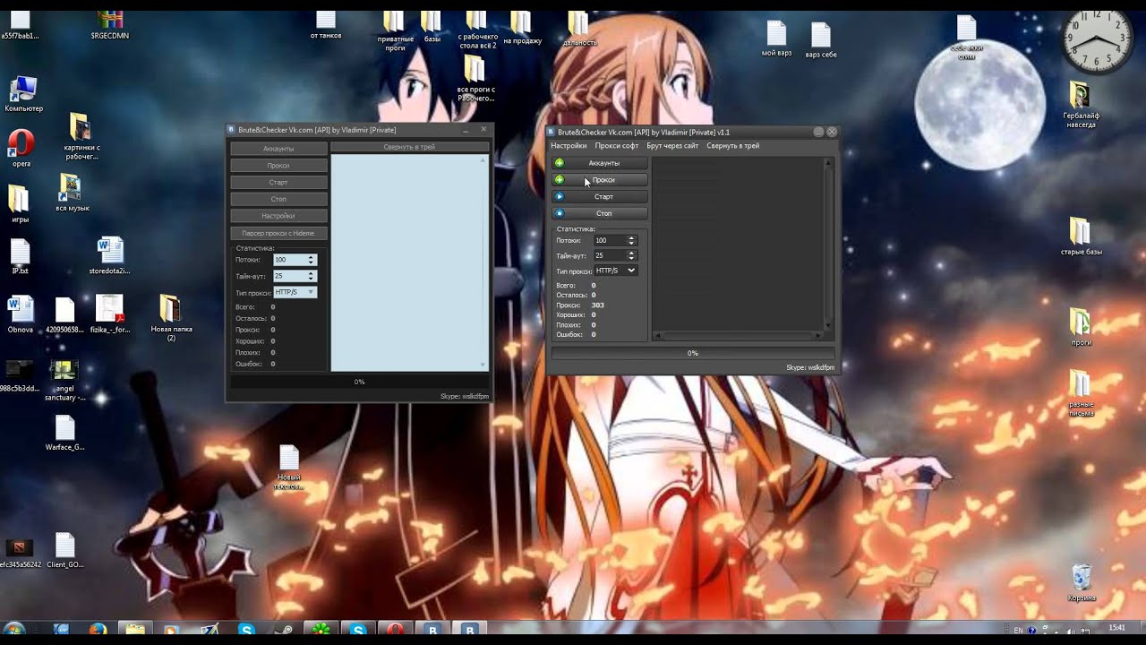1146x645 pixels.
Task: Select the Новый текстов... document icon
Action: click(x=288, y=468)
